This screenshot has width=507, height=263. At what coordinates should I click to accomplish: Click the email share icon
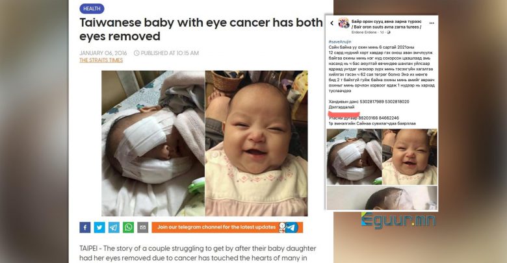coord(142,227)
